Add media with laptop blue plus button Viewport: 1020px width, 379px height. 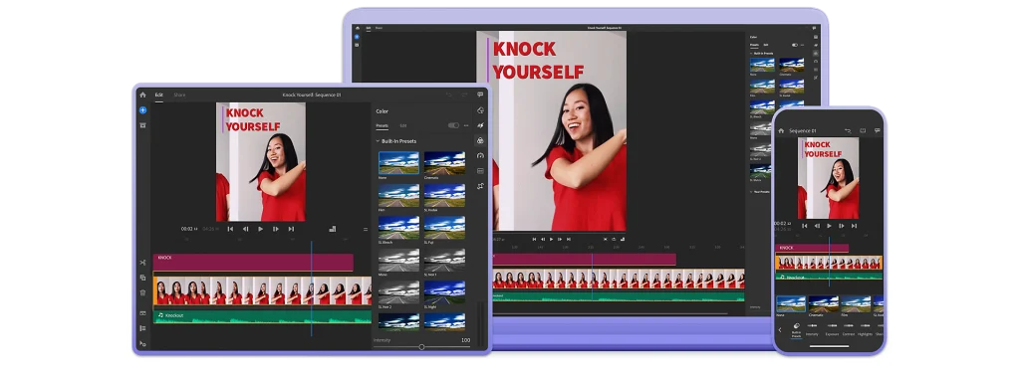[357, 37]
